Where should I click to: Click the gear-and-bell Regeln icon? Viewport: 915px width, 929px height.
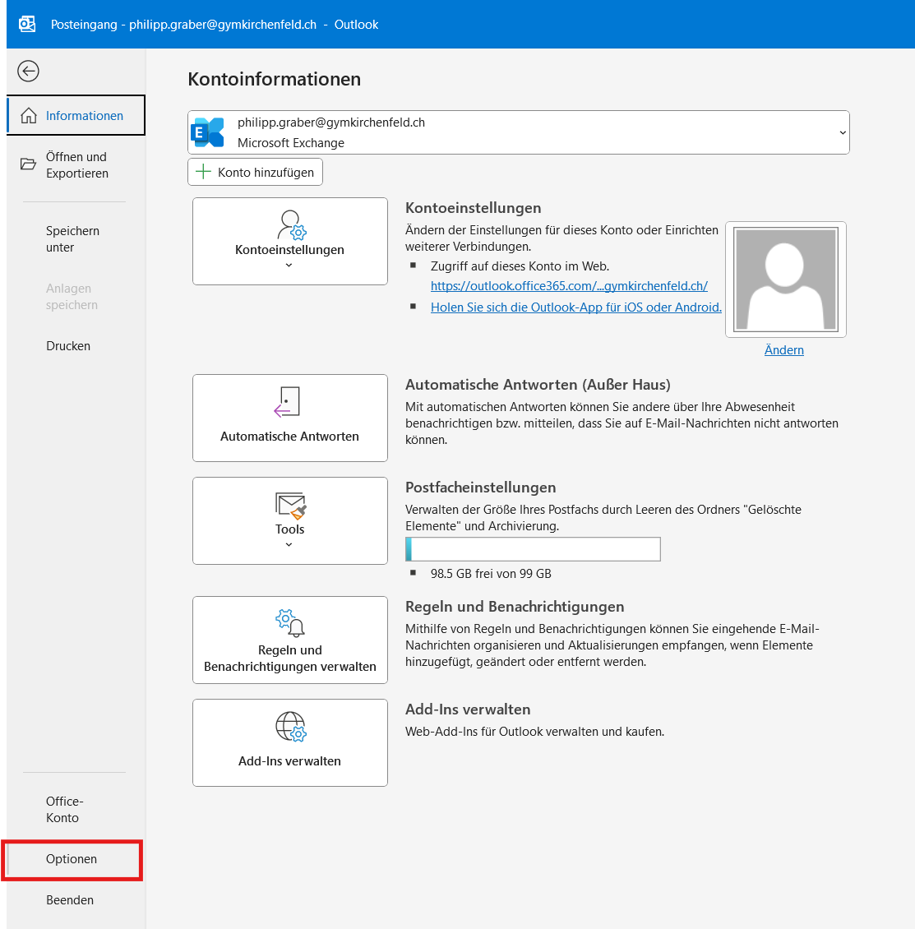[x=290, y=622]
